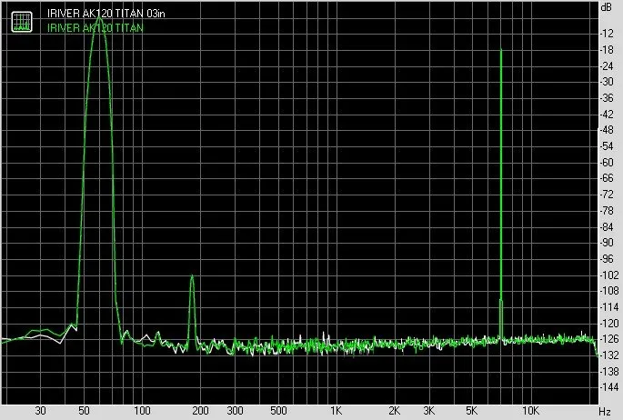Click the 100 Hz frequency label

tap(142, 411)
